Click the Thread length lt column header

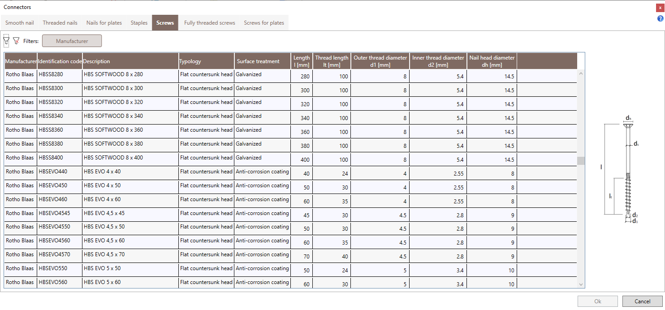point(332,61)
